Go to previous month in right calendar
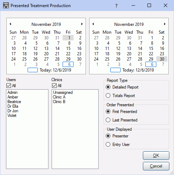Screen dimensions: 174x175 point(93,24)
